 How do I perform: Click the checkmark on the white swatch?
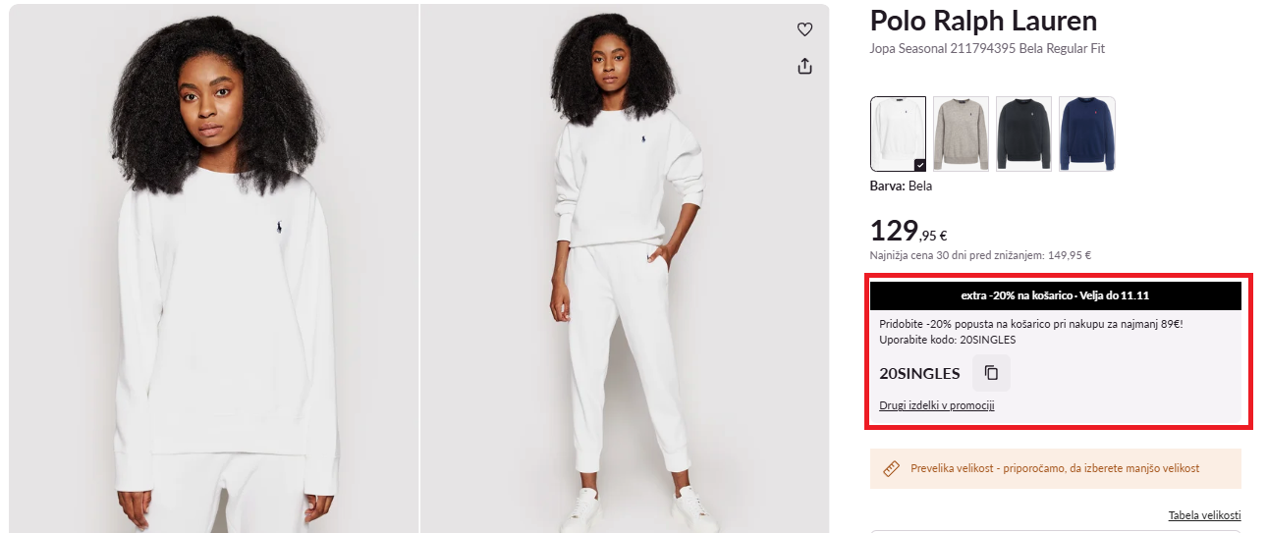tap(919, 165)
